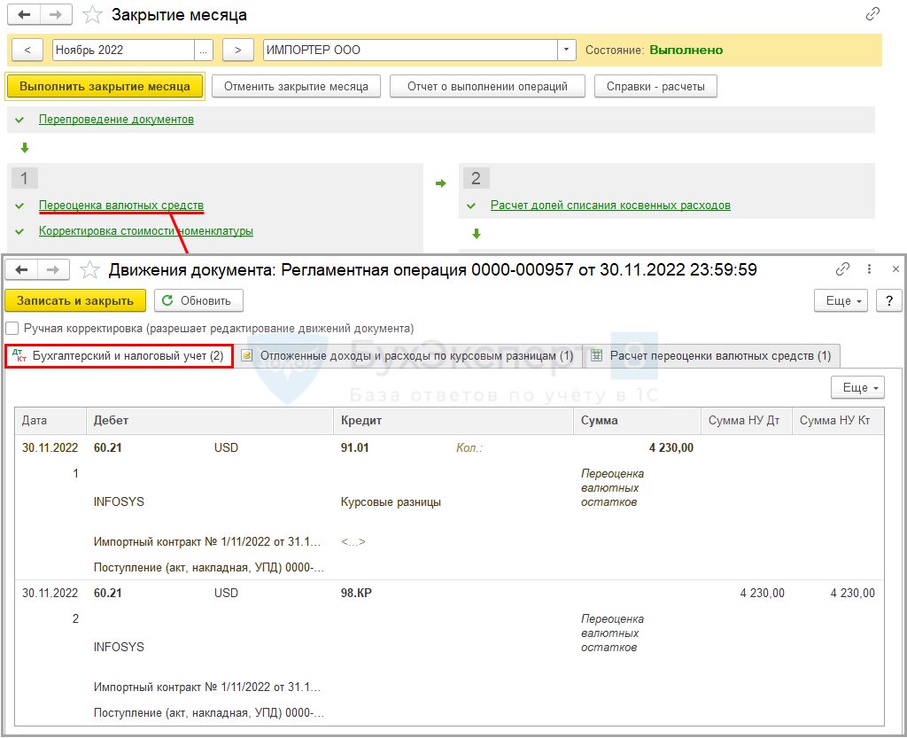Viewport: 907px width, 738px height.
Task: Enable Ручная корректировка checkbox
Action: tap(12, 328)
